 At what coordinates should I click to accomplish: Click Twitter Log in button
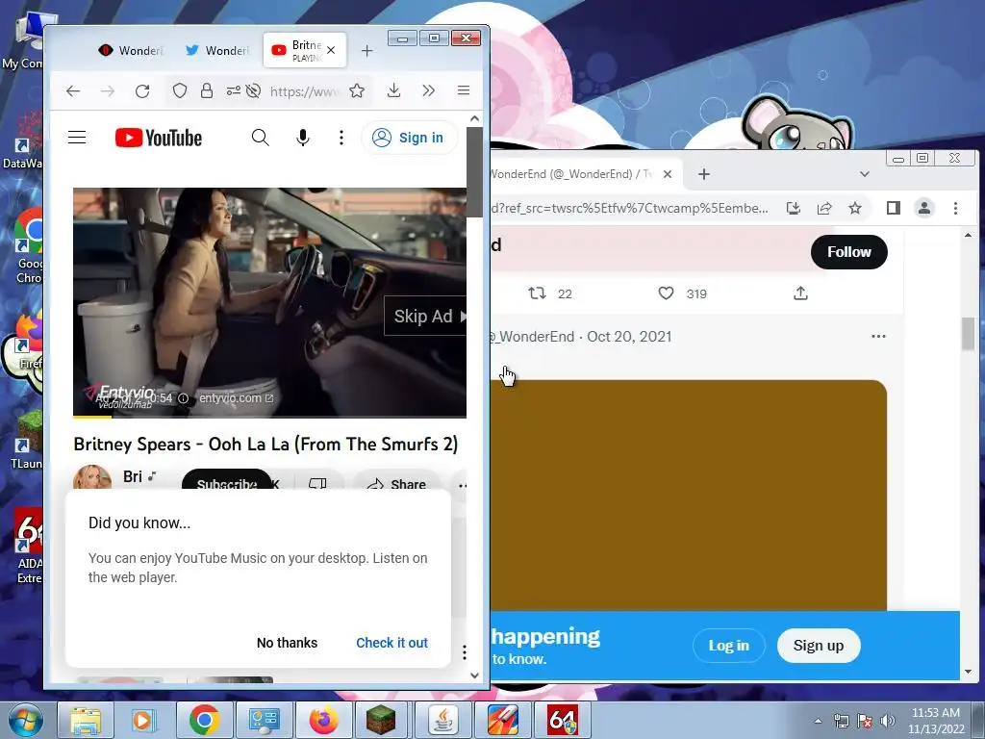[729, 646]
